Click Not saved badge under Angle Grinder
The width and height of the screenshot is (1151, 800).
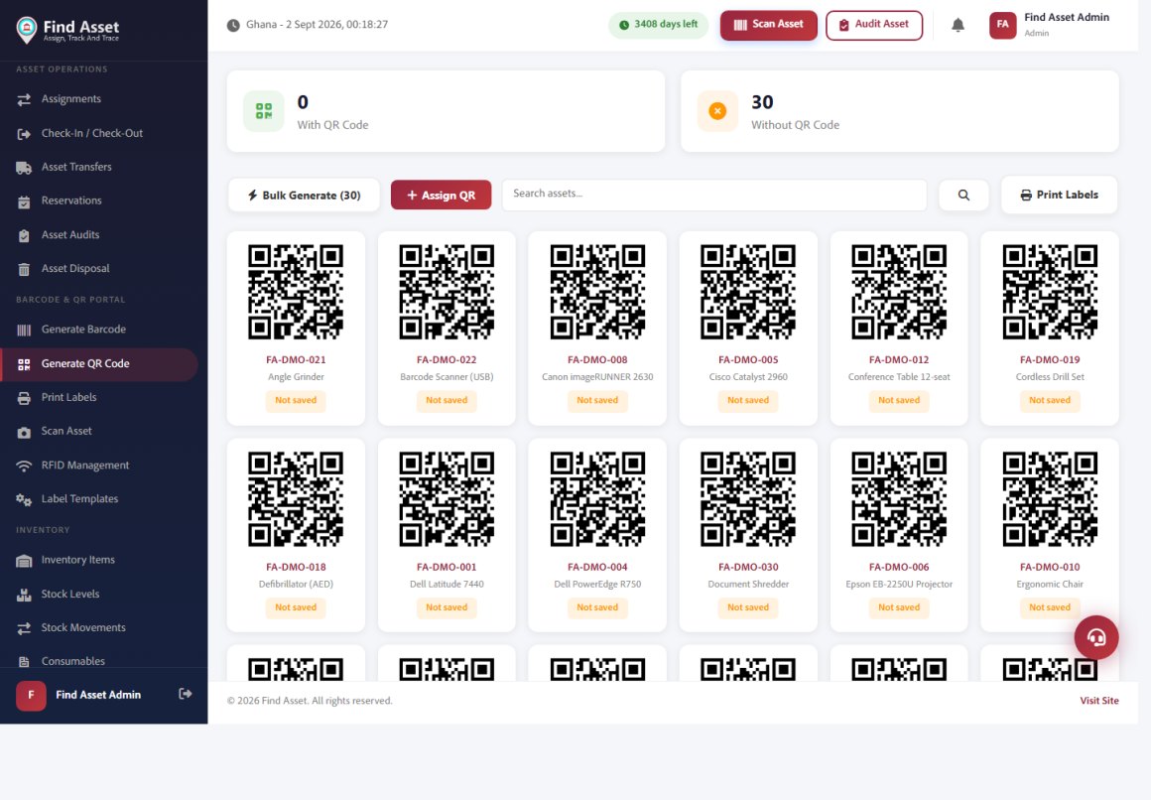pyautogui.click(x=296, y=400)
